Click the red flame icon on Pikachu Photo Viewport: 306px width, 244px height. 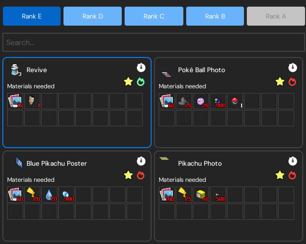(292, 175)
